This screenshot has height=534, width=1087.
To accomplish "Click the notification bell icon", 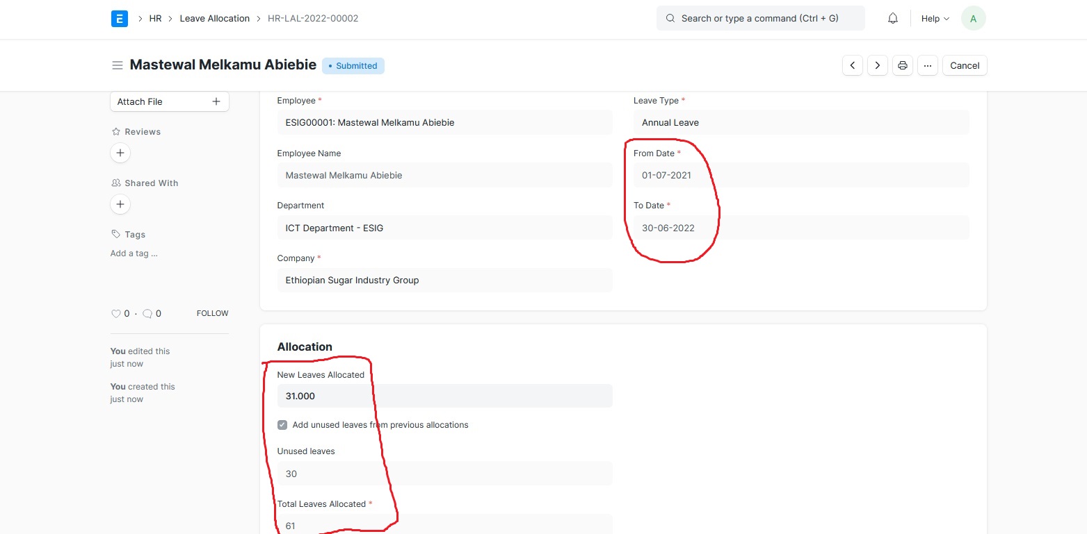I will (x=892, y=18).
